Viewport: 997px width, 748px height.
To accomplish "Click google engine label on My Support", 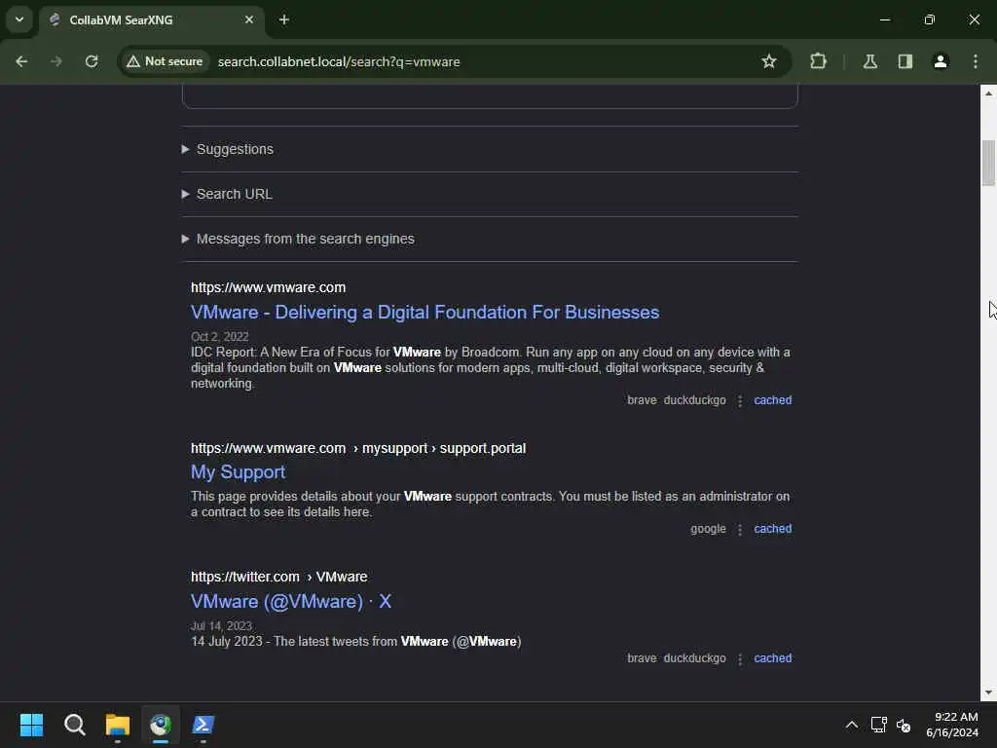I will pos(708,529).
